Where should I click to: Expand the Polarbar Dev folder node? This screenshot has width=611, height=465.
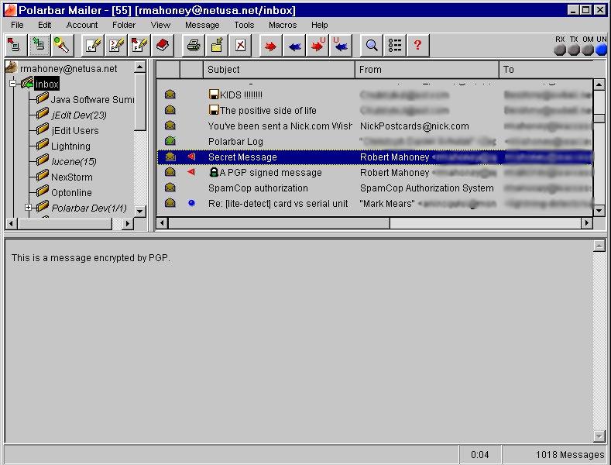click(x=29, y=208)
